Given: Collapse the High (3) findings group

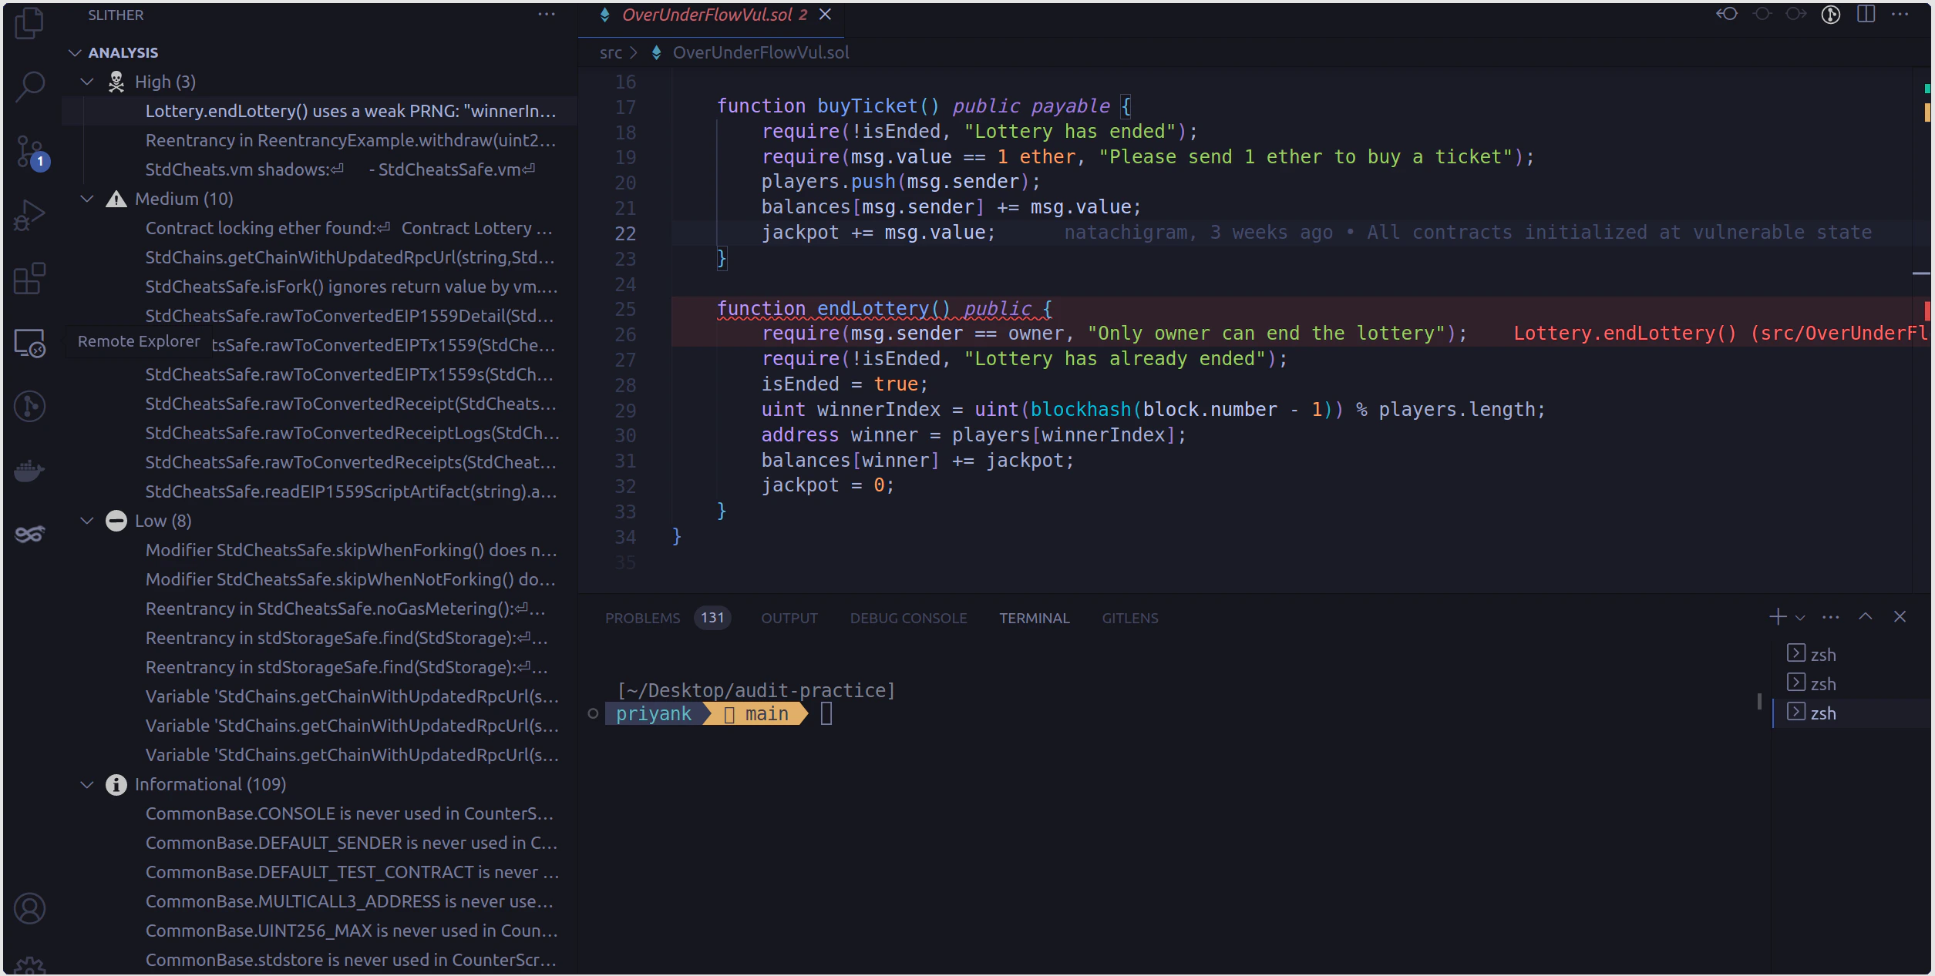Looking at the screenshot, I should (x=86, y=81).
